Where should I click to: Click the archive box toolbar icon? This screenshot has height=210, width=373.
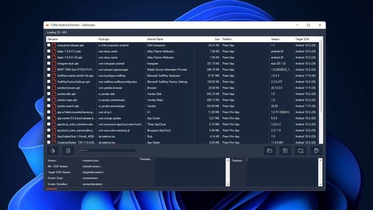coord(285,150)
